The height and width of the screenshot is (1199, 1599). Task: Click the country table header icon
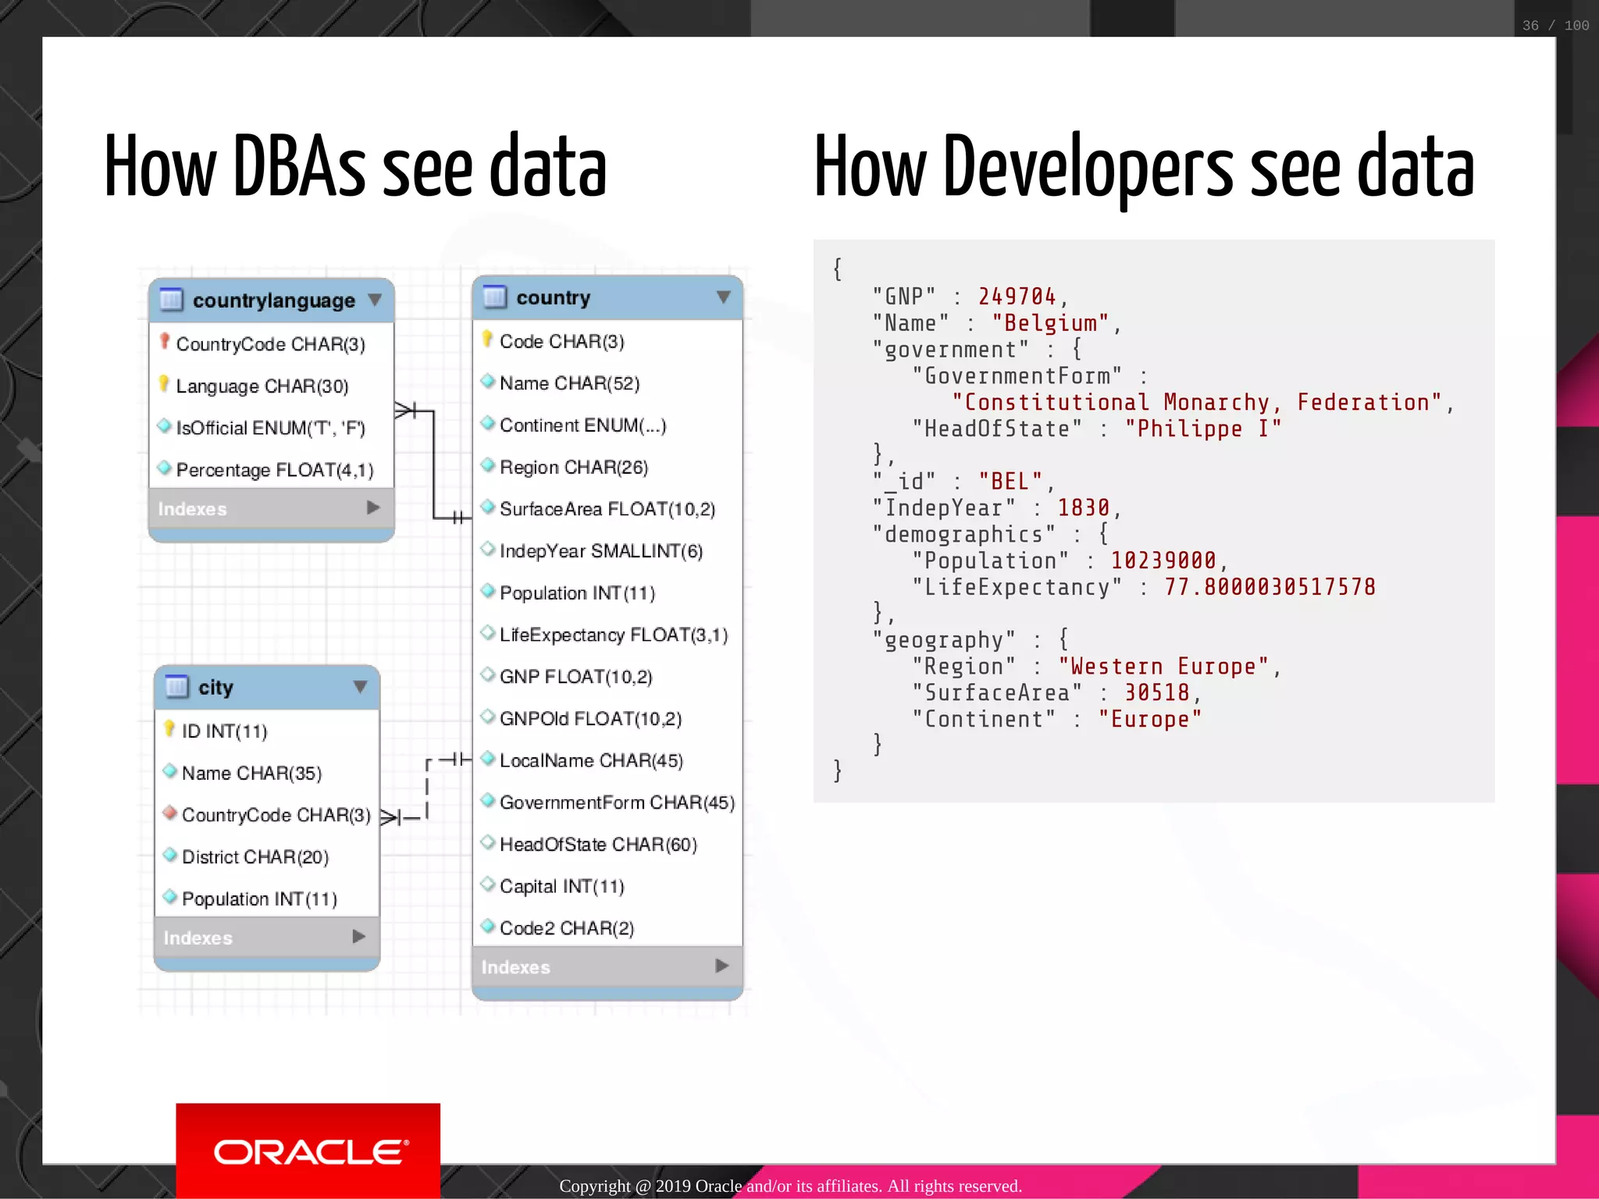point(495,297)
